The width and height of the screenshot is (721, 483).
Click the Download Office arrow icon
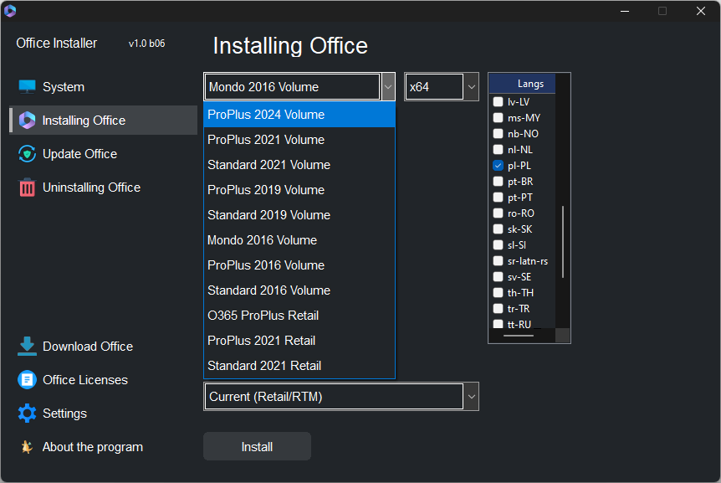click(x=27, y=346)
